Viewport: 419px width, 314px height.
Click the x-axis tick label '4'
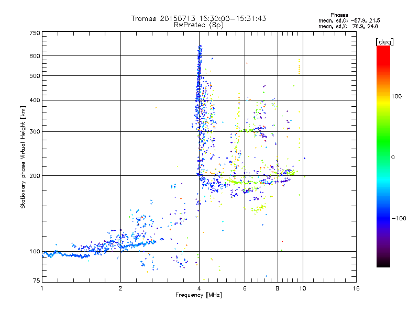(199, 288)
